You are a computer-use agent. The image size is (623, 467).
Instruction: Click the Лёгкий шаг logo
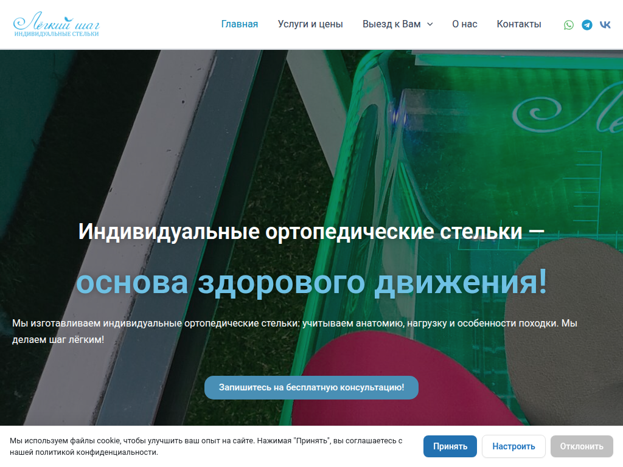point(56,24)
